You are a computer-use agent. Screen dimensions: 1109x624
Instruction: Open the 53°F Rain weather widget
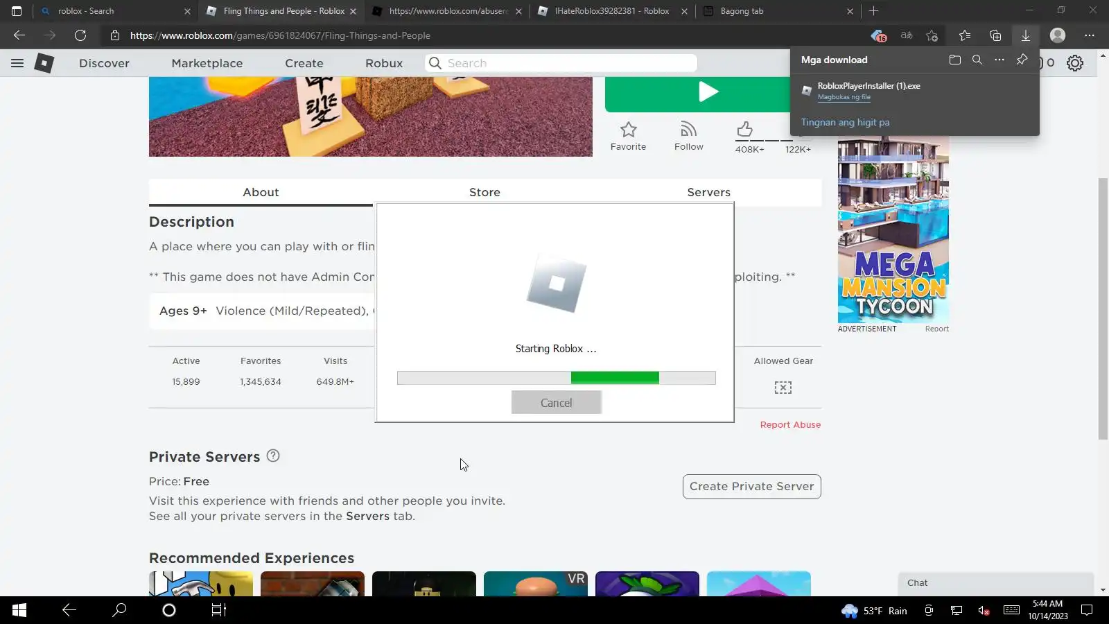click(874, 611)
